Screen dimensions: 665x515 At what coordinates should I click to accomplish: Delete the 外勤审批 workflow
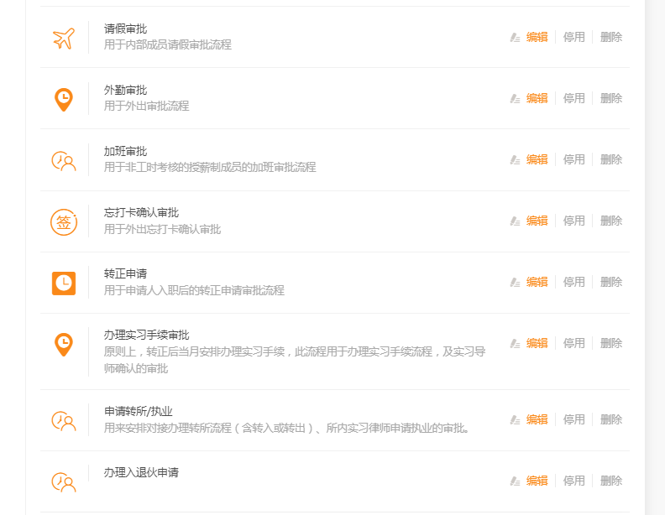tap(611, 98)
